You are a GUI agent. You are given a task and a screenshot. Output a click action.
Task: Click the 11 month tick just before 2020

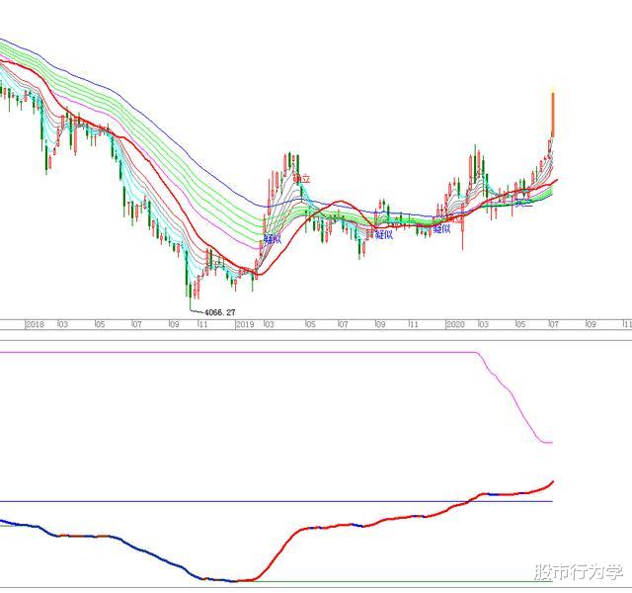(414, 324)
